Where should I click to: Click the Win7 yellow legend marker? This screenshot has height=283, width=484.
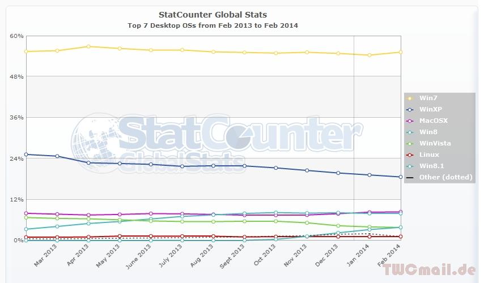tap(410, 98)
